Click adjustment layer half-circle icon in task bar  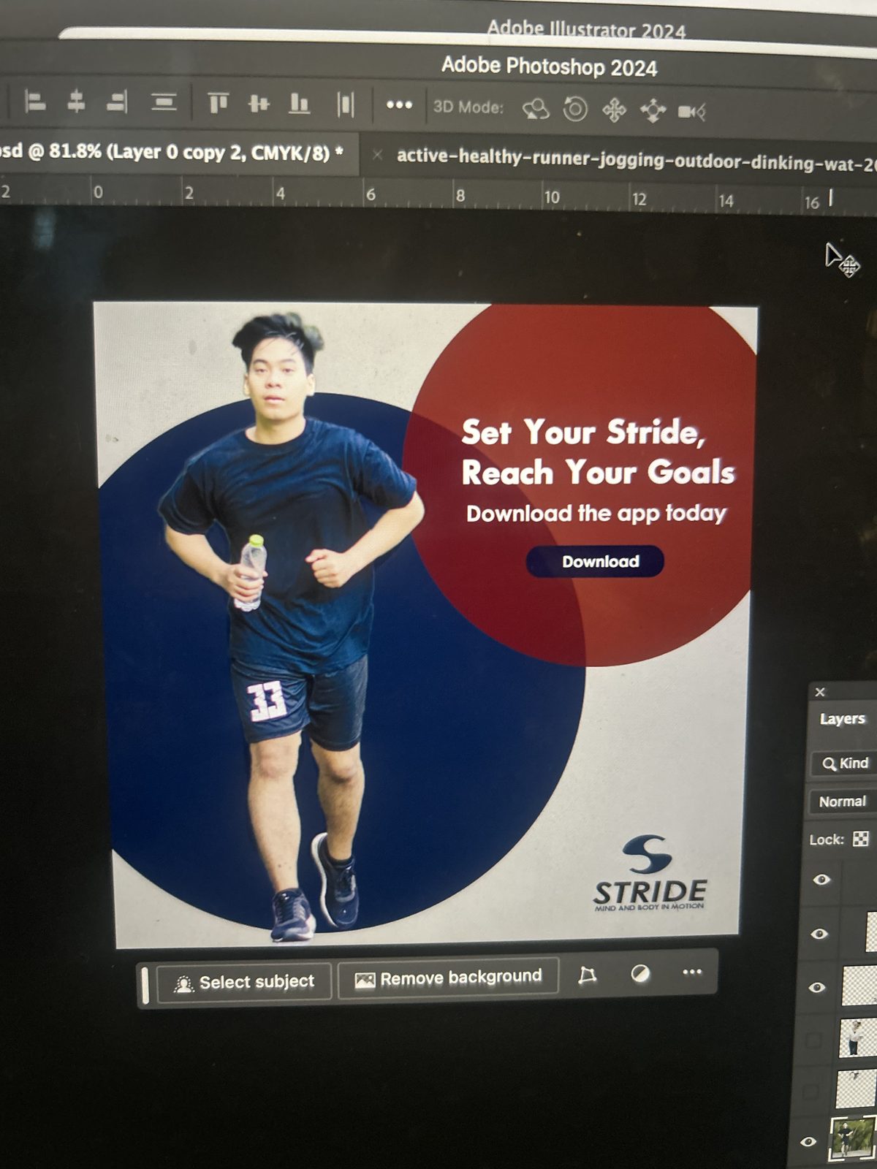(640, 973)
